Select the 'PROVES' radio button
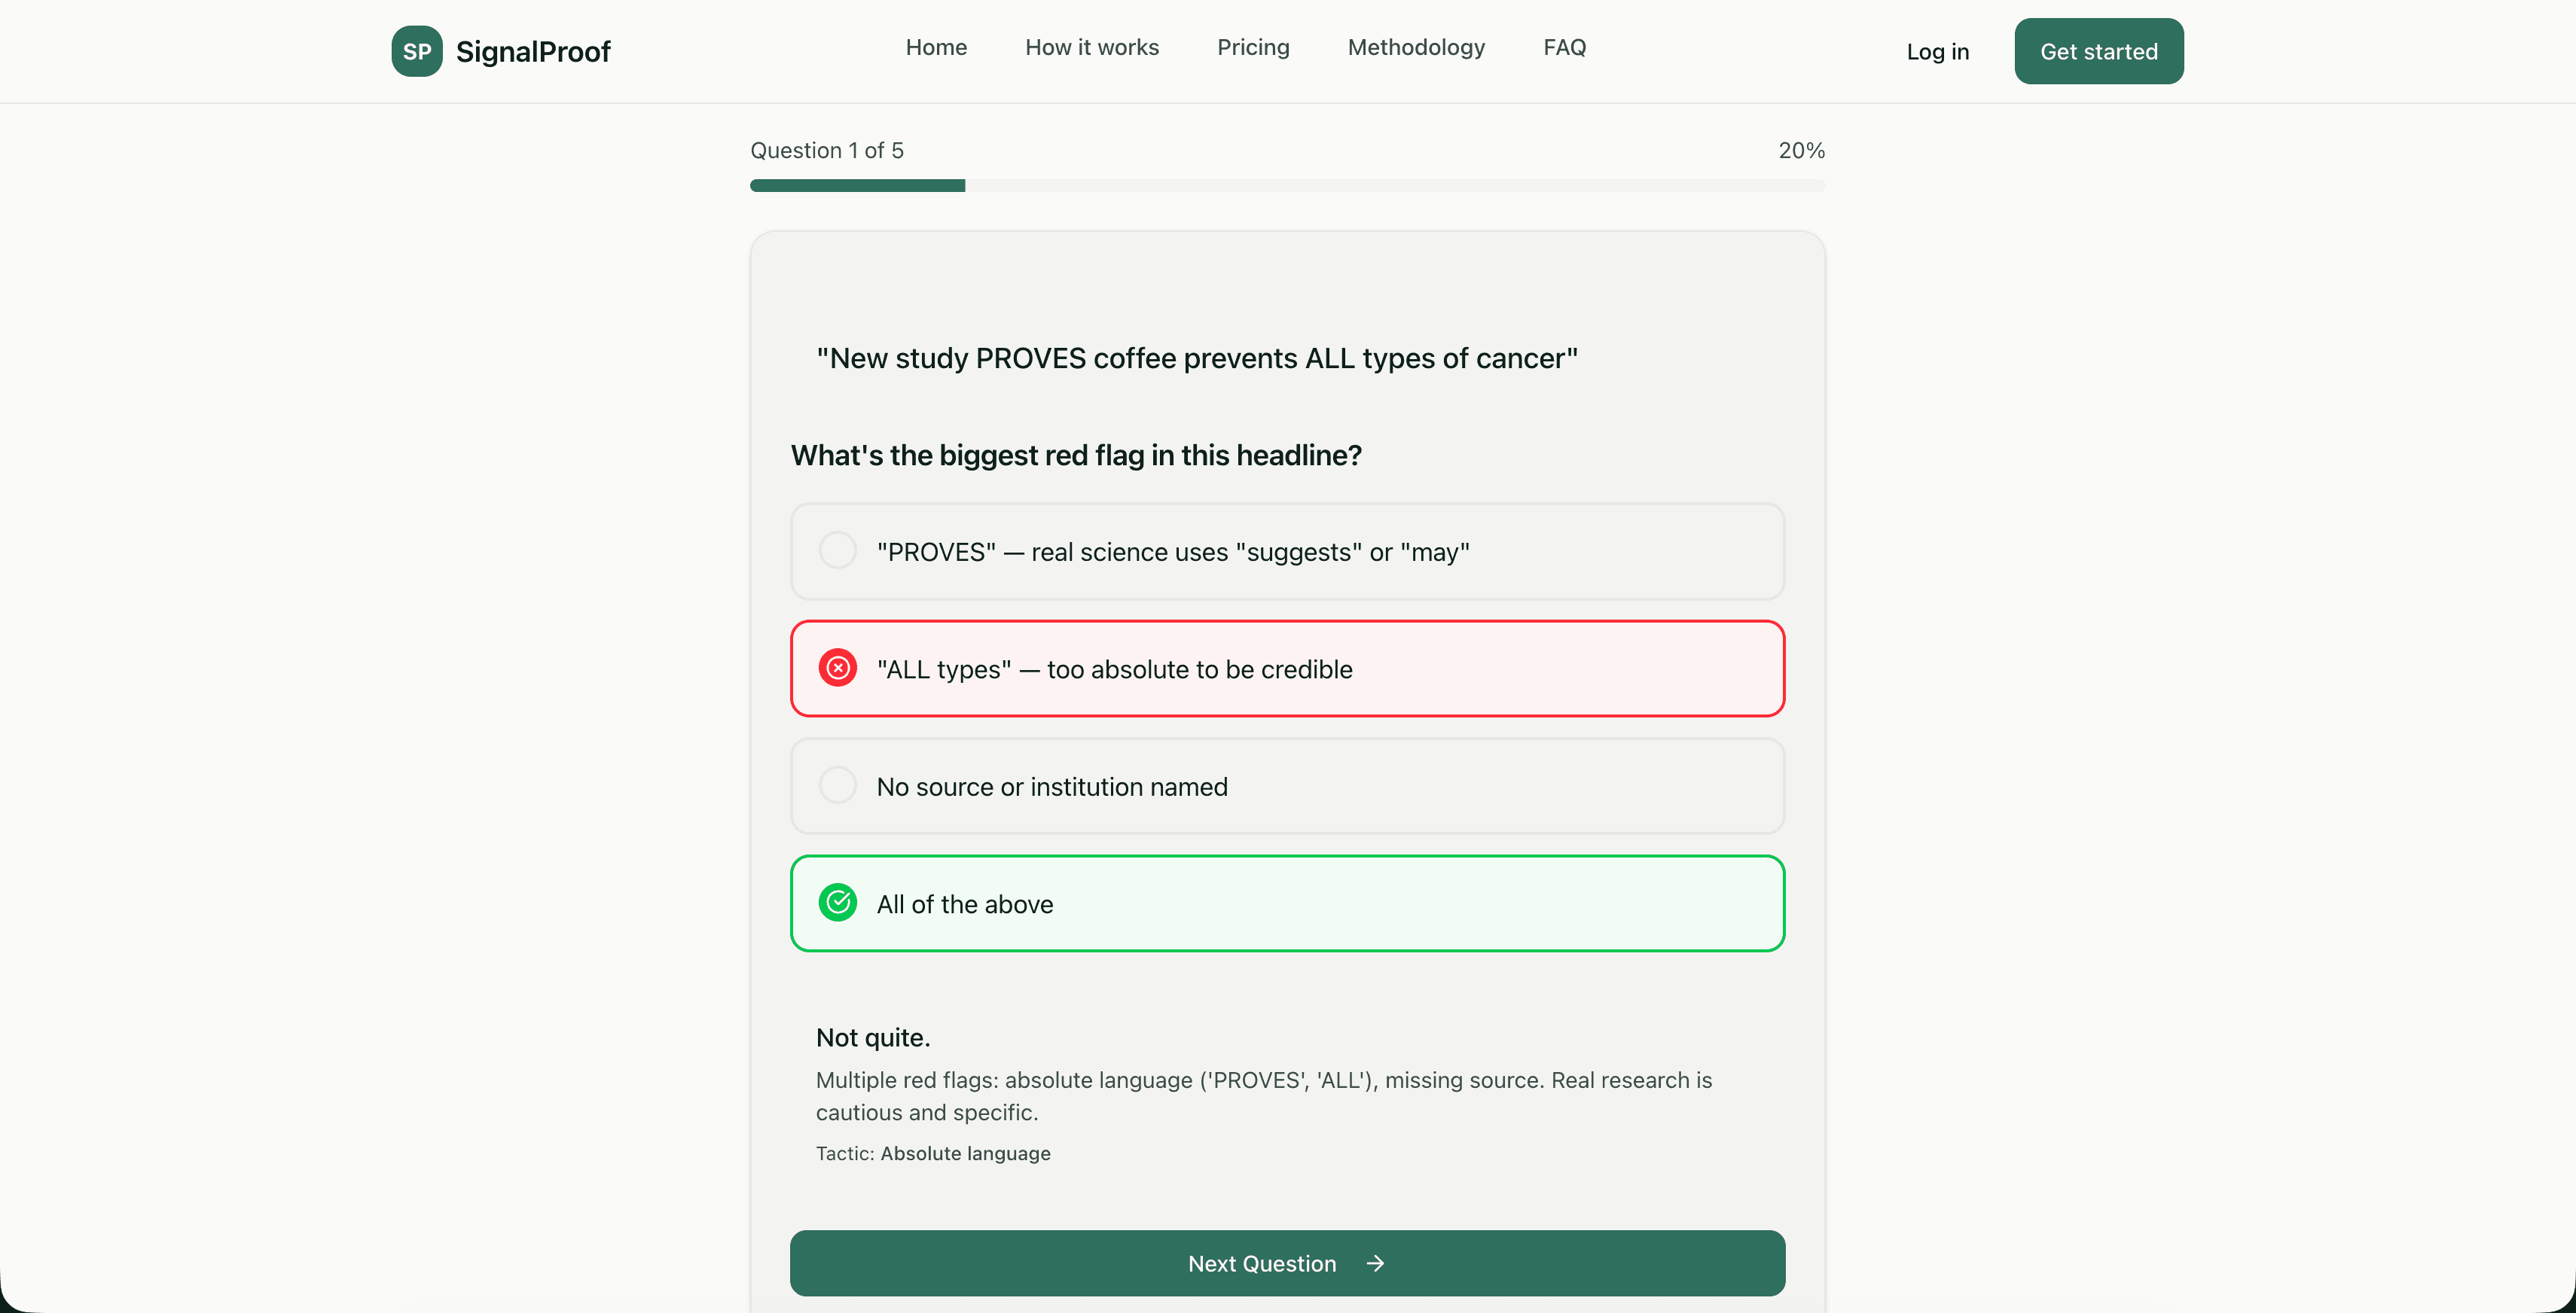 pos(838,550)
